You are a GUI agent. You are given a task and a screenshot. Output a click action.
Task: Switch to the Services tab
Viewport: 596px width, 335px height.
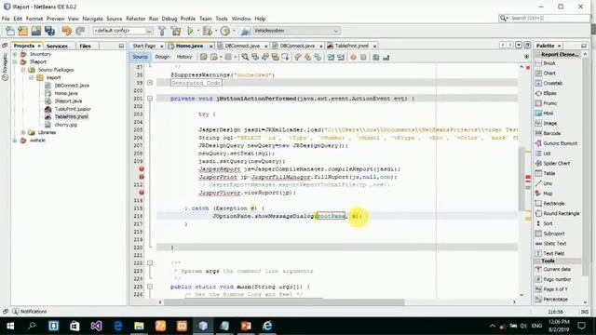(57, 46)
